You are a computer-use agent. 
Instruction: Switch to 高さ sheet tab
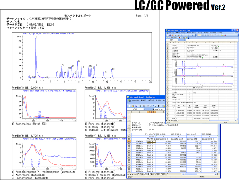[x=159, y=174]
